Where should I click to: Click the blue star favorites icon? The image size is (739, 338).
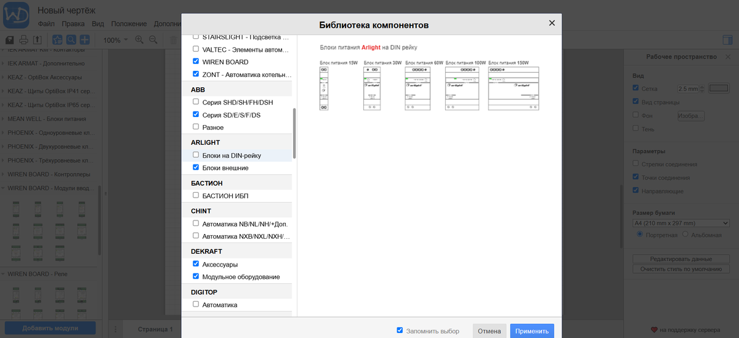coord(57,40)
